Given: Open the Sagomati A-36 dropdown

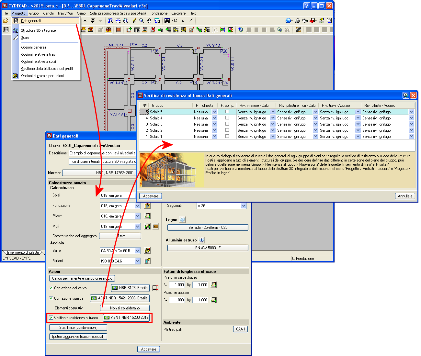Looking at the screenshot, I should click(x=244, y=206).
